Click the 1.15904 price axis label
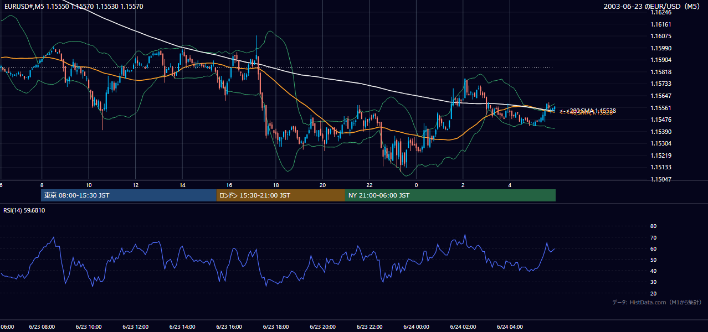This screenshot has width=708, height=332. coord(661,60)
